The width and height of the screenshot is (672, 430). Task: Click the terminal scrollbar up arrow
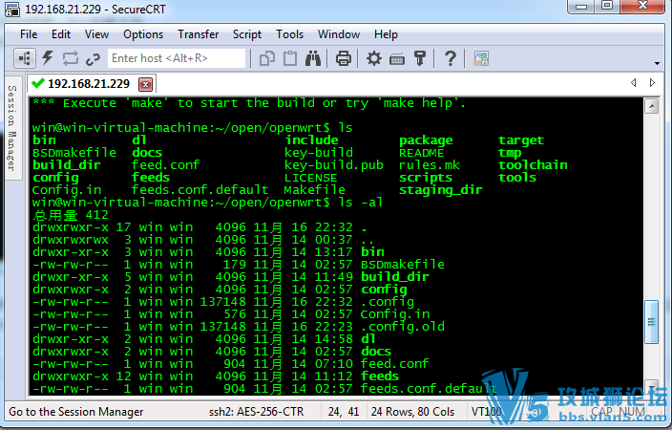[x=651, y=106]
